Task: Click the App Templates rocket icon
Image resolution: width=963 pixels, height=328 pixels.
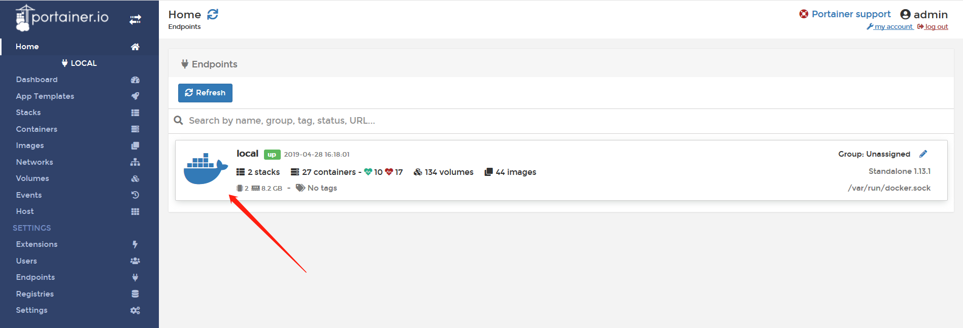Action: tap(135, 96)
